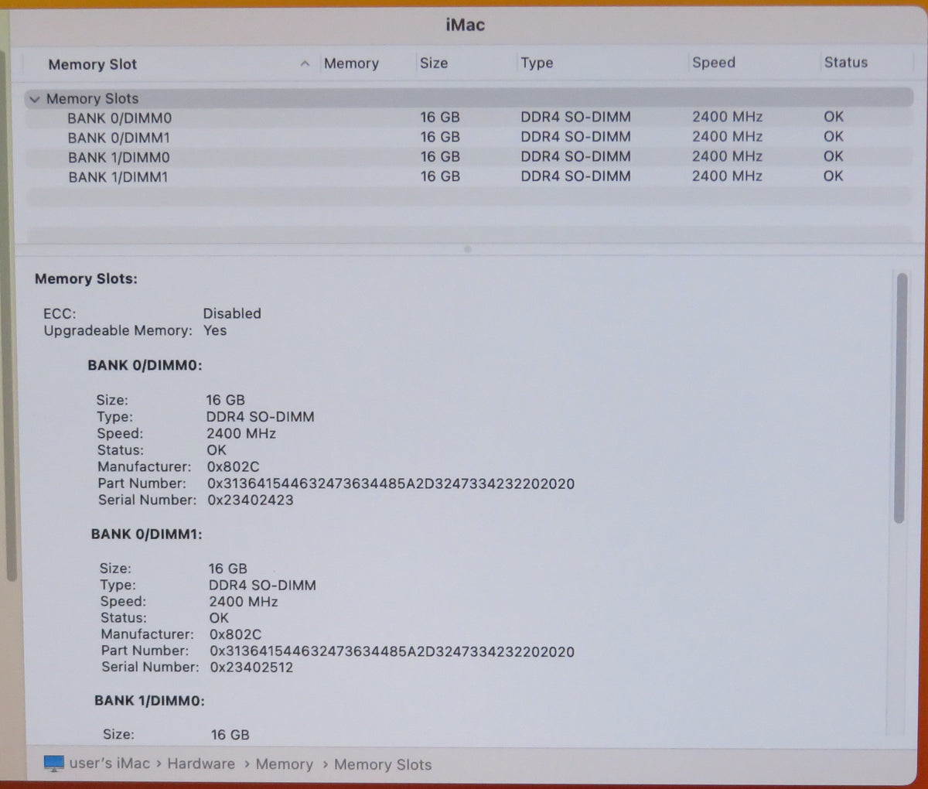The image size is (928, 789).
Task: Click BANK 0/DIMM0 detail speed 2400 MHz
Action: click(241, 434)
